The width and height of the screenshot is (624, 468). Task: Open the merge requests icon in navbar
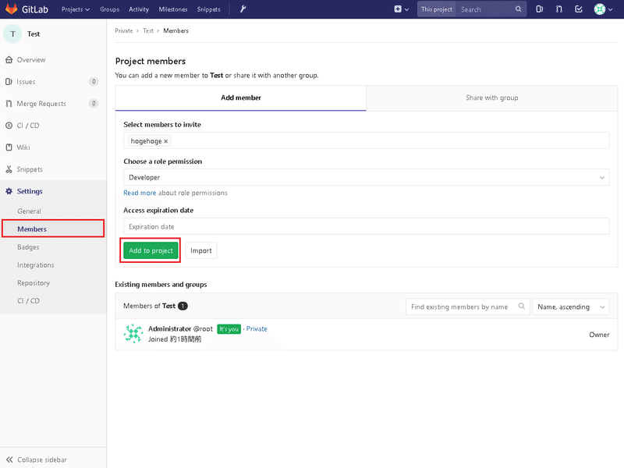[559, 9]
